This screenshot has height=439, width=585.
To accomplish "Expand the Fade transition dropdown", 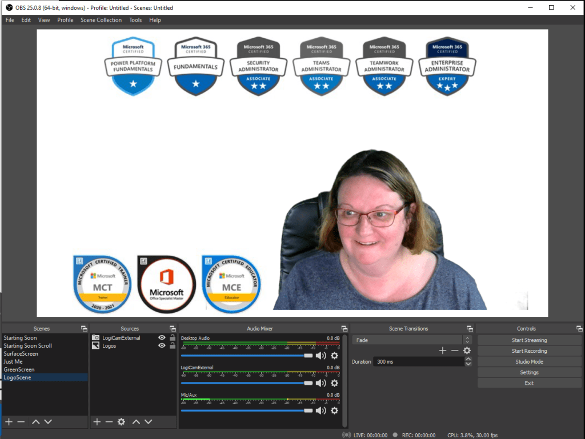I will point(467,340).
